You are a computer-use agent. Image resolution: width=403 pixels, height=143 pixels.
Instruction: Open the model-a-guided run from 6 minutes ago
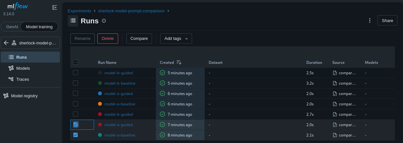[118, 94]
